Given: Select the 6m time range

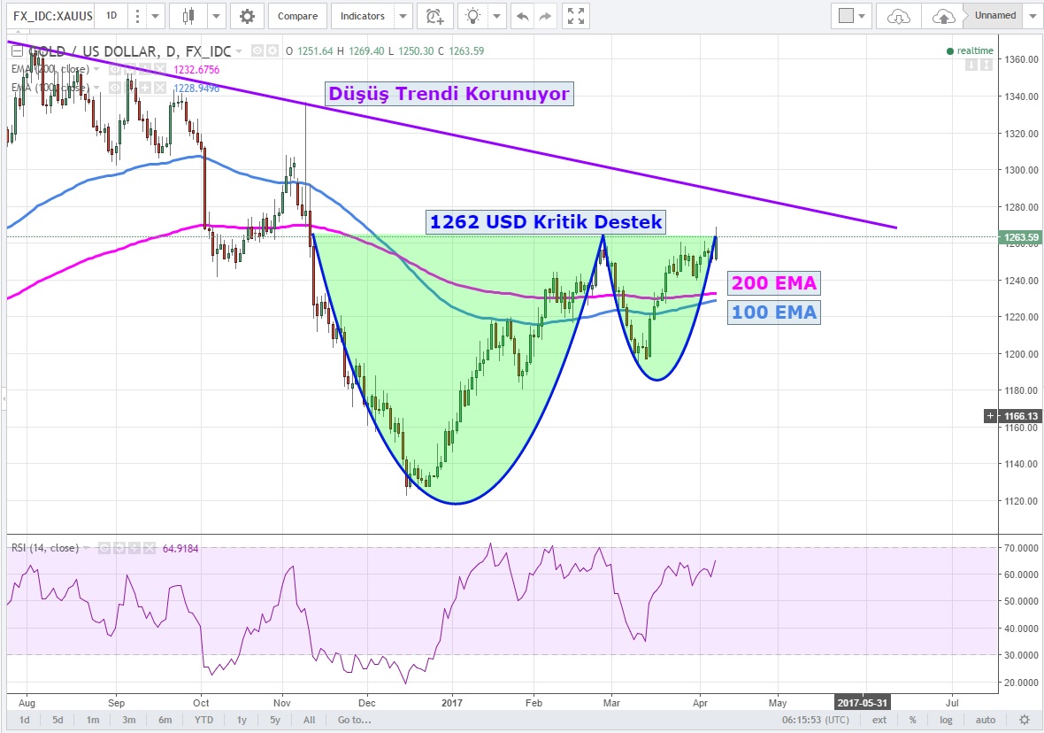Looking at the screenshot, I should click(165, 720).
